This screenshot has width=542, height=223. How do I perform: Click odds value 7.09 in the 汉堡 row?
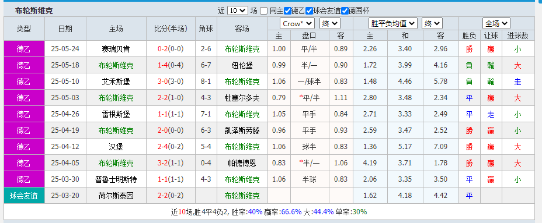(x=440, y=147)
